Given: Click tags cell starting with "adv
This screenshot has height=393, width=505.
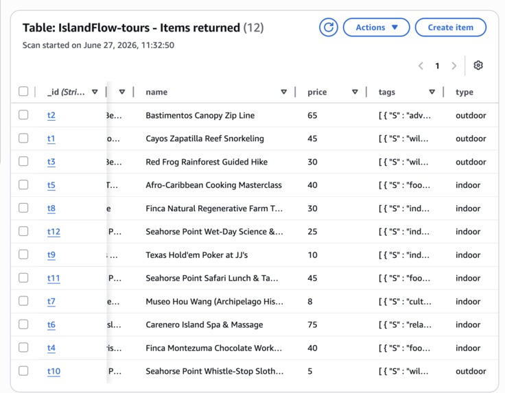Looking at the screenshot, I should [x=405, y=115].
